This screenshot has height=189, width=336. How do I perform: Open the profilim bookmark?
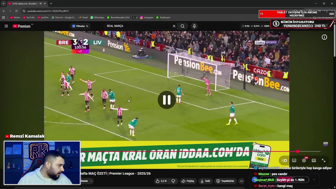point(43,18)
